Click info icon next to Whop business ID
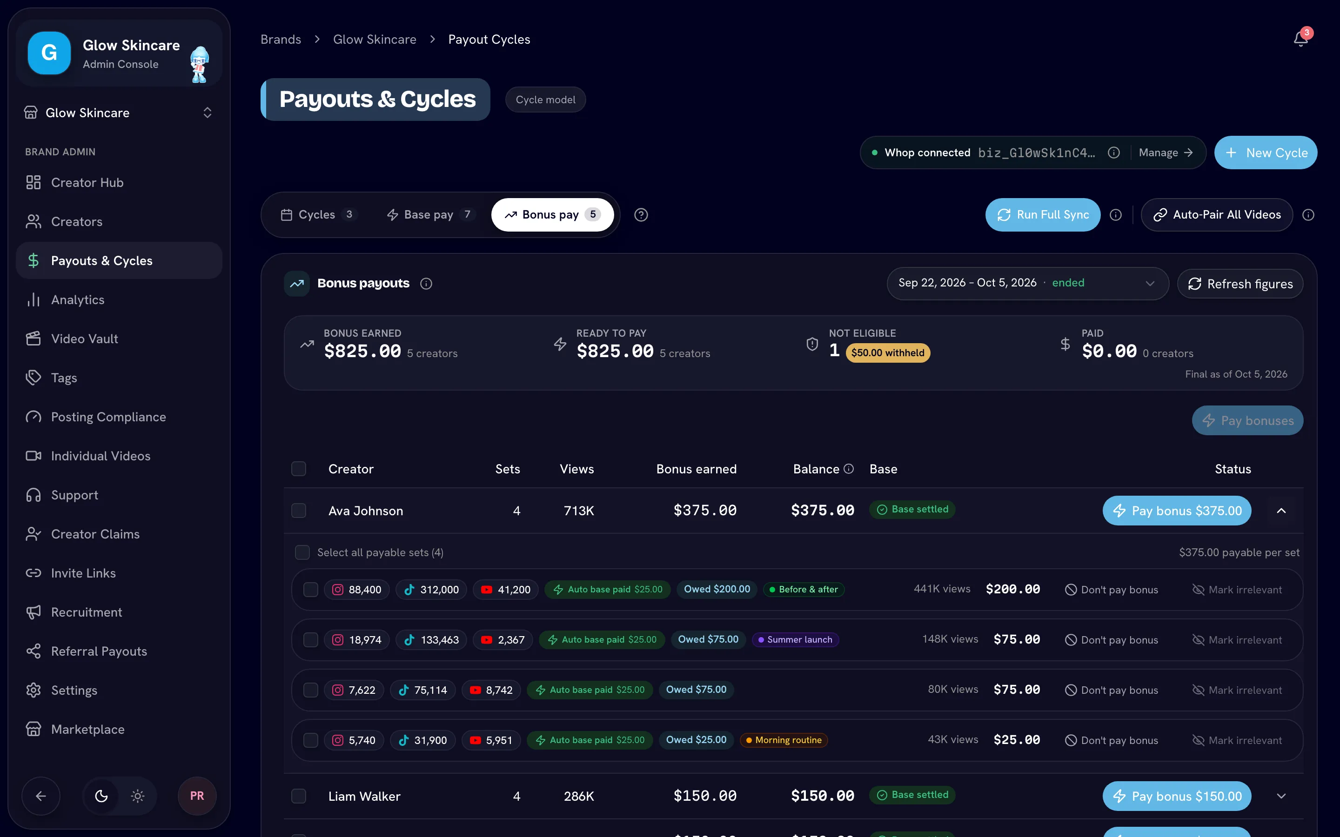The height and width of the screenshot is (837, 1340). (x=1113, y=153)
